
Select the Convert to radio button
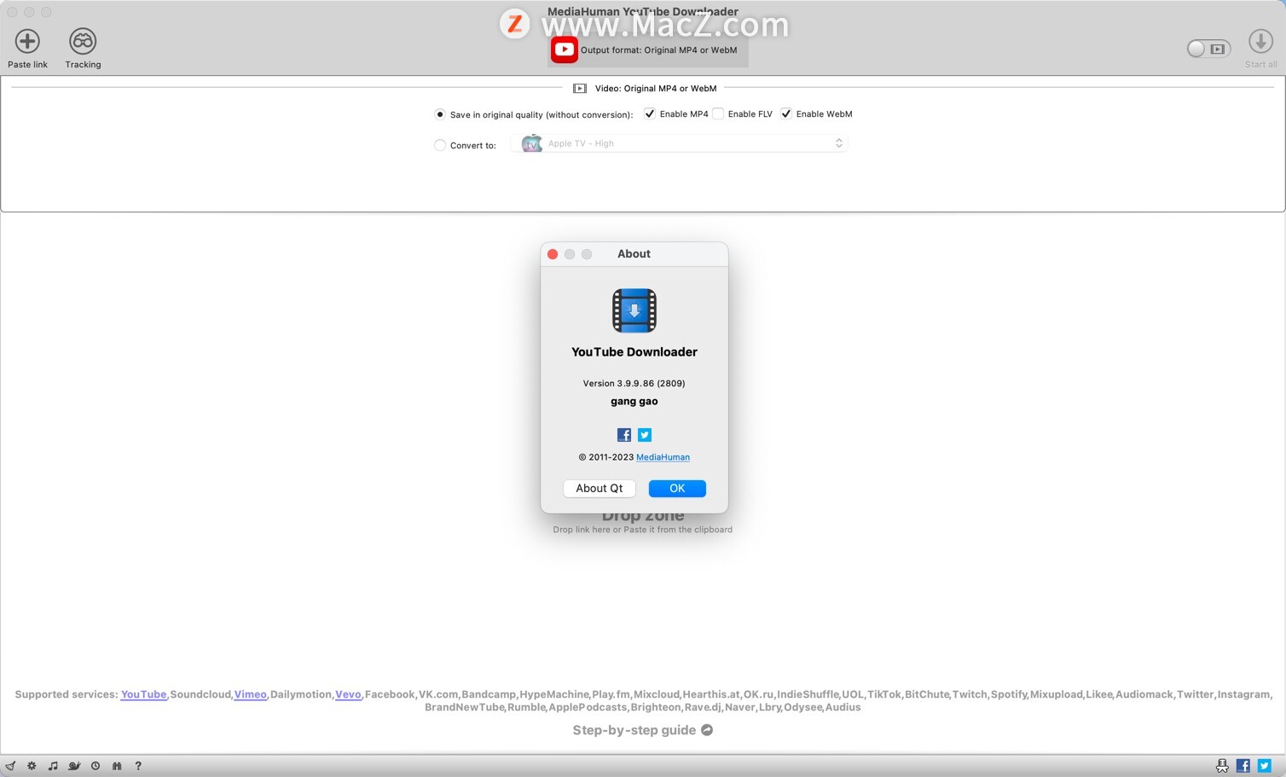pos(440,145)
